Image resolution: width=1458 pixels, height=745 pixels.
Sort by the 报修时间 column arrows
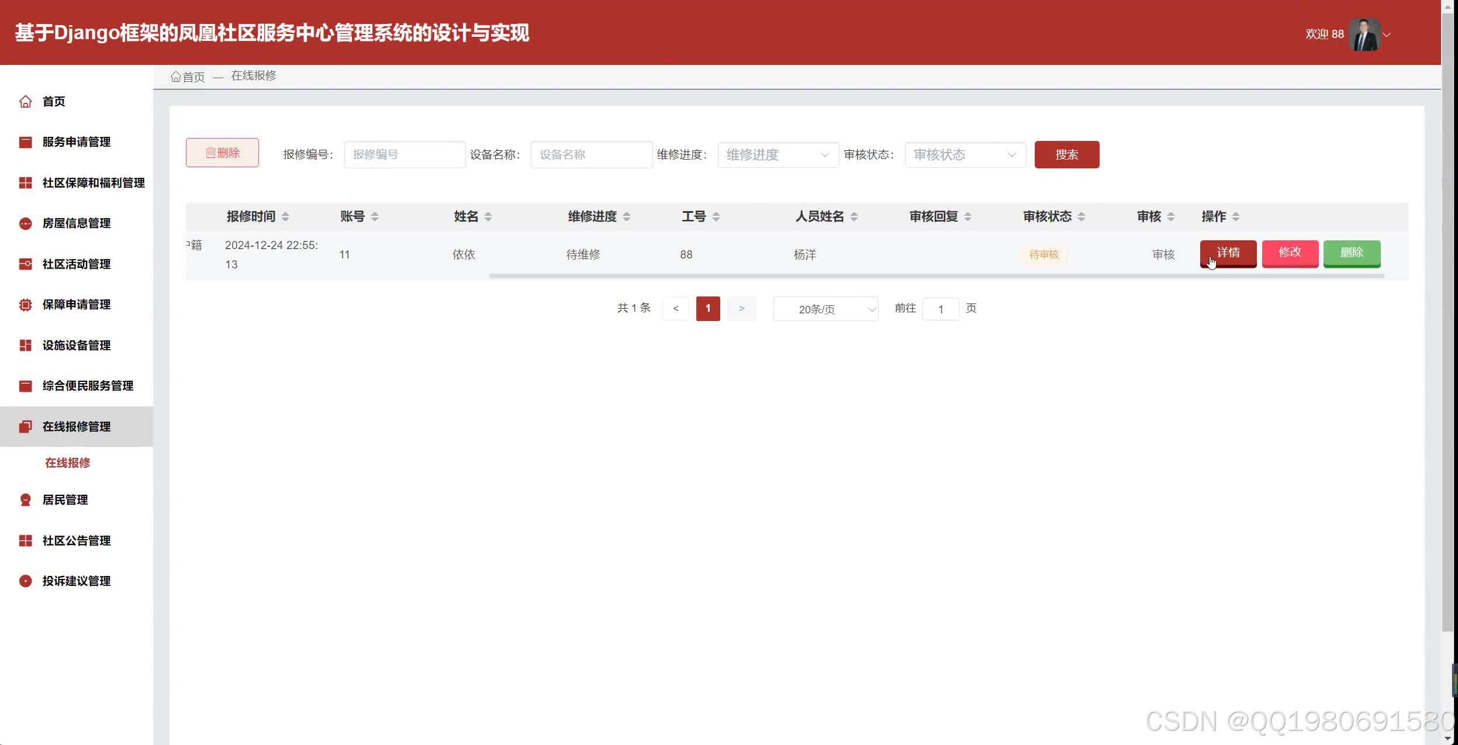click(285, 217)
